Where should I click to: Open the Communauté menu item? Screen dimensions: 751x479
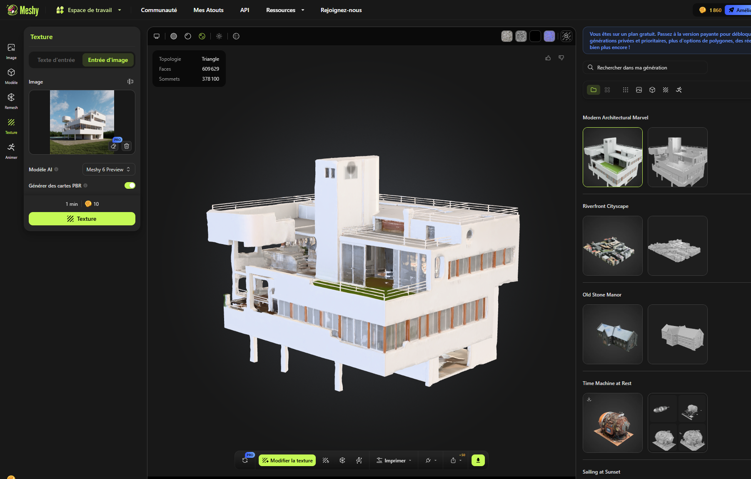159,10
